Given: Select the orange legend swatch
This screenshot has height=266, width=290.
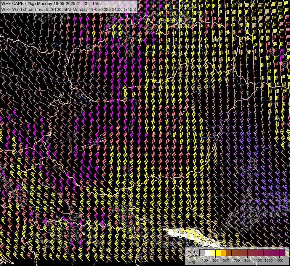Looking at the screenshot, I should 223,253.
